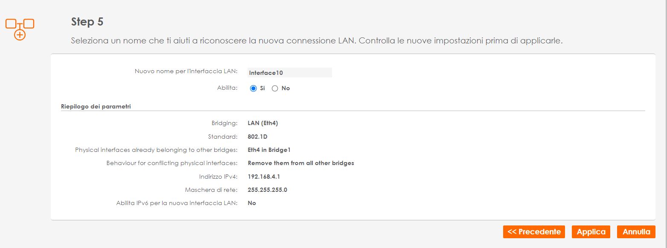Click the Bridging label
Image resolution: width=667 pixels, height=248 pixels.
click(224, 123)
